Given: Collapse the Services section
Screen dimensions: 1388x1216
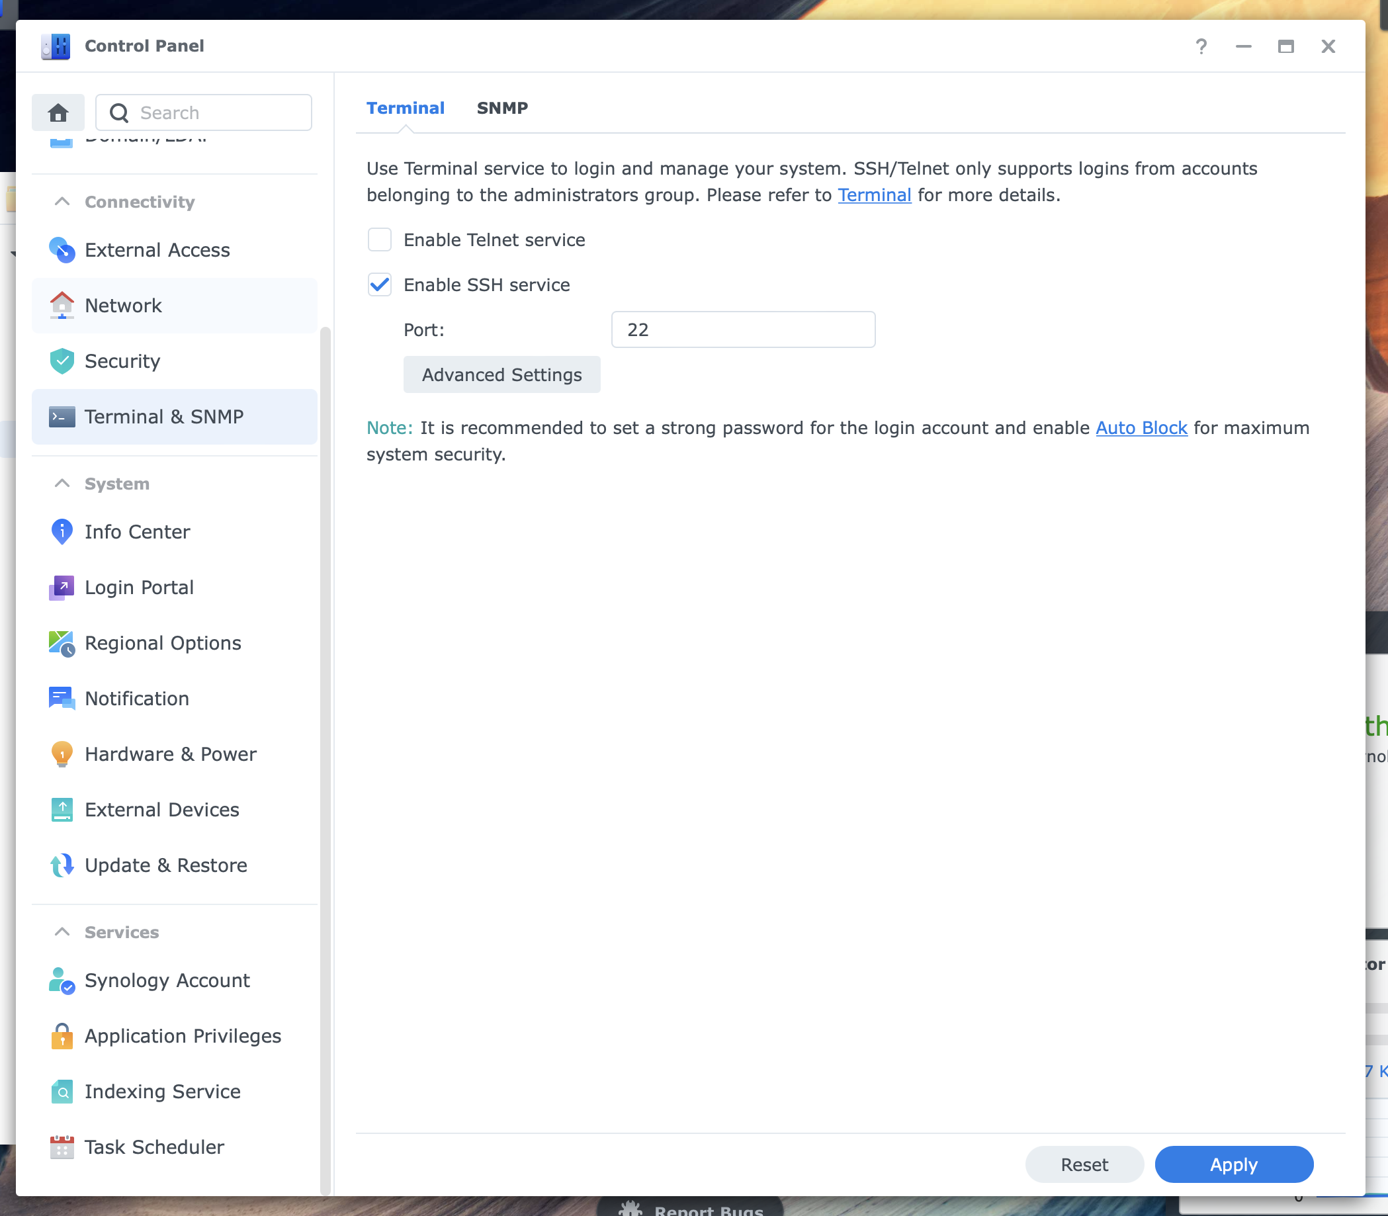Looking at the screenshot, I should (x=62, y=932).
